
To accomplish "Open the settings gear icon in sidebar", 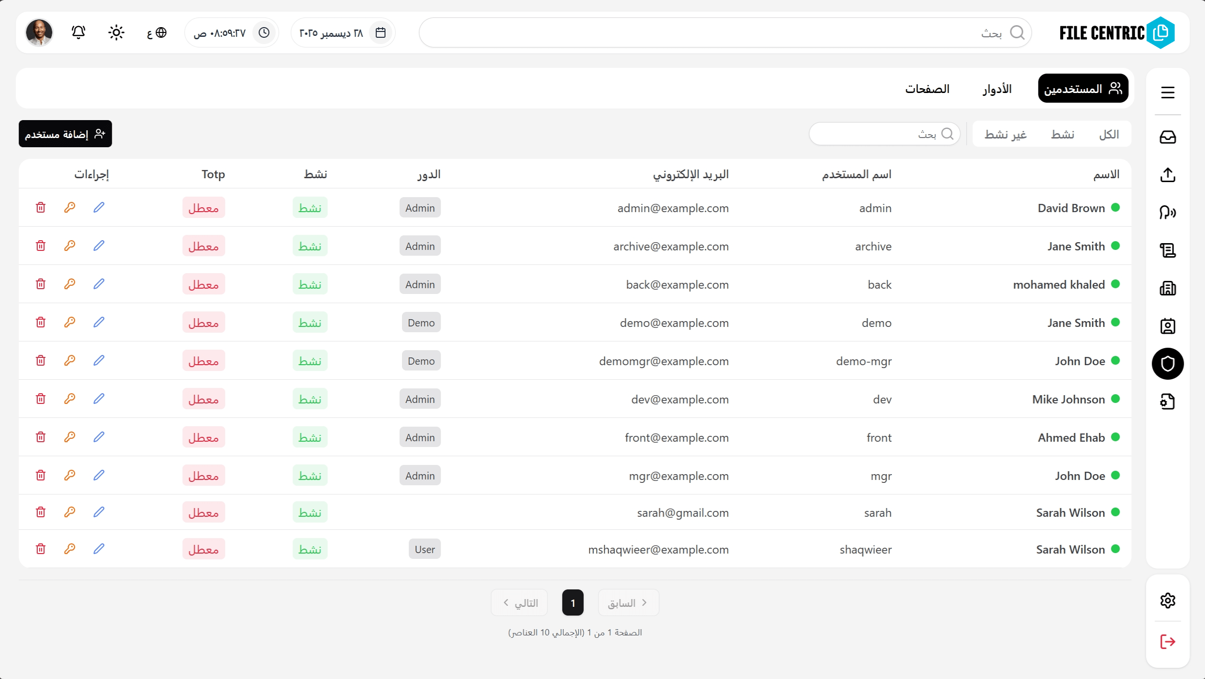I will [1167, 601].
